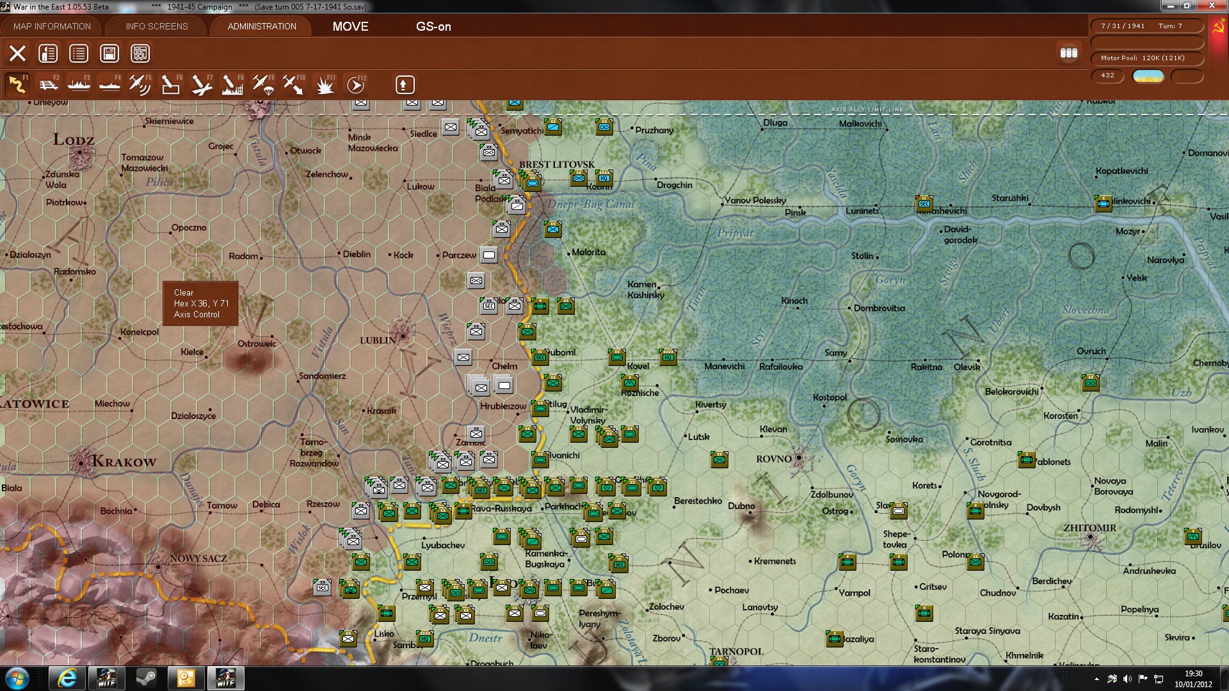
Task: Open the MAP INFORMATION tab
Action: pos(52,26)
